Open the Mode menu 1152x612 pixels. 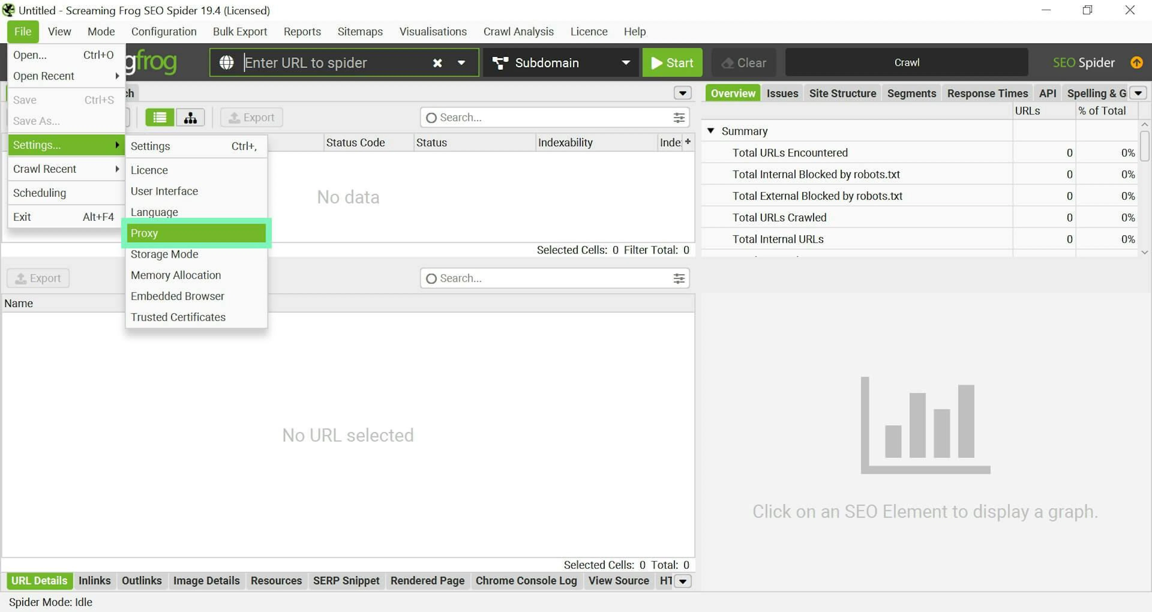tap(101, 32)
